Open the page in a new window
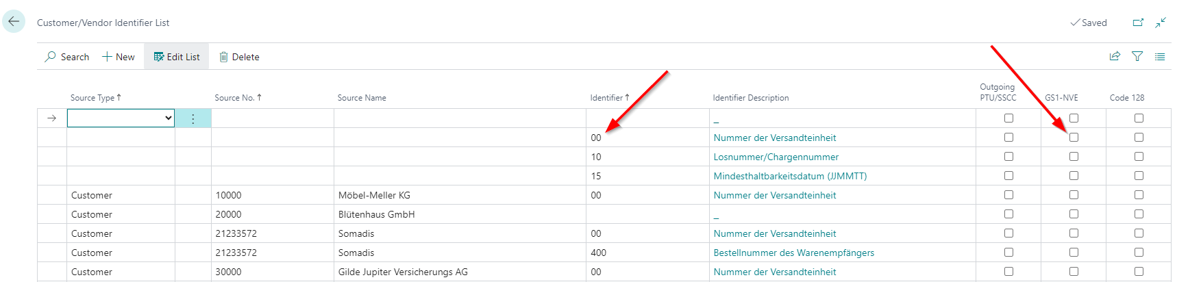This screenshot has width=1201, height=282. click(1138, 23)
